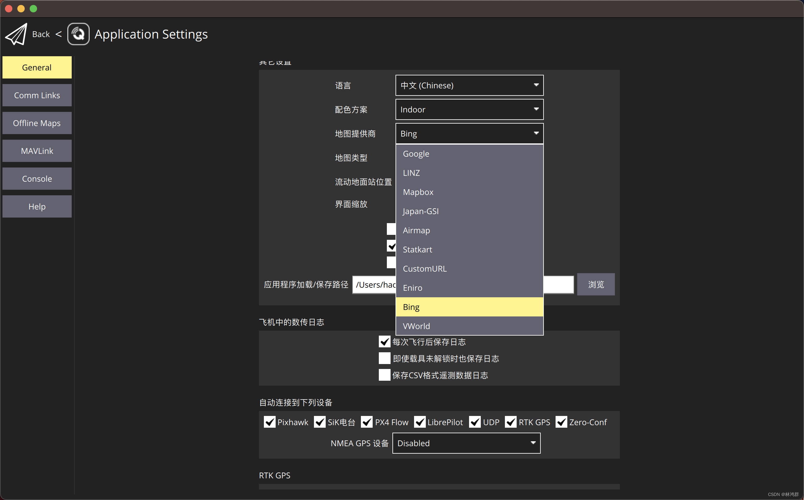Click the 应用程序加载/保存路径 label
The width and height of the screenshot is (804, 500).
click(x=306, y=285)
